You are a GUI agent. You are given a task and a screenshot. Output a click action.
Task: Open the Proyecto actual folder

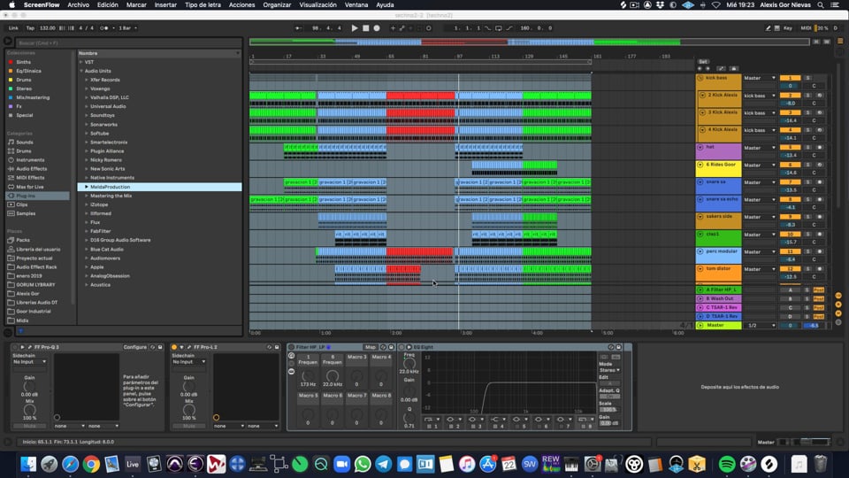click(34, 258)
